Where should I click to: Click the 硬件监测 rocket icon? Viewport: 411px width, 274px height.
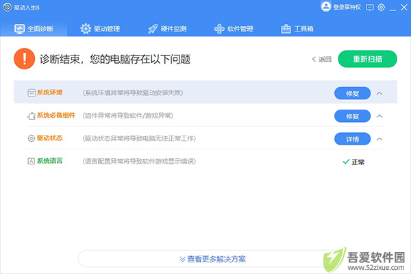[153, 29]
